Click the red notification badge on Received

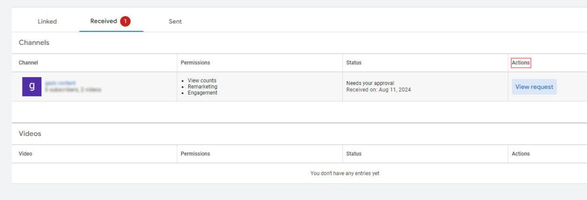pos(125,21)
